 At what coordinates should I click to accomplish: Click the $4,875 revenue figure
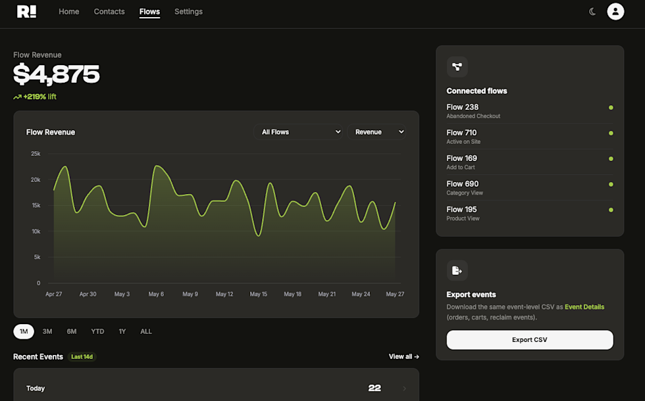tap(57, 74)
